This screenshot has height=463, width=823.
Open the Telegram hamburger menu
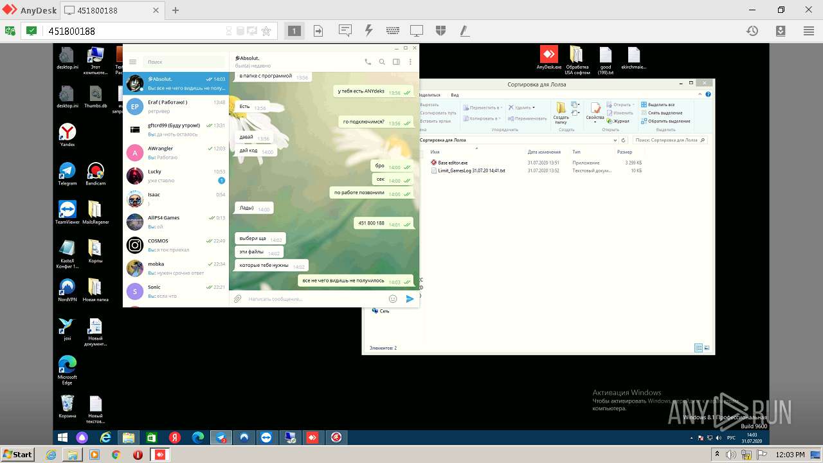click(133, 62)
